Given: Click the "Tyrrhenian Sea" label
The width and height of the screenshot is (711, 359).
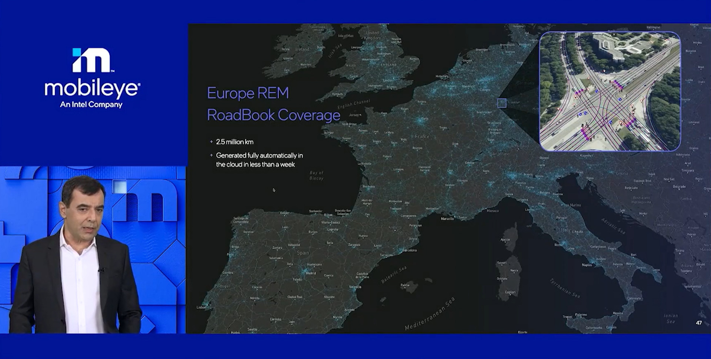Looking at the screenshot, I should (565, 288).
